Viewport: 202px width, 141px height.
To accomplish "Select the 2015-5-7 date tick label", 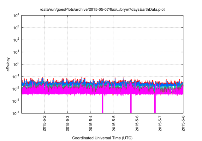I will [x=160, y=123].
